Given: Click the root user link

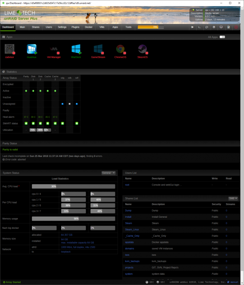Looking at the screenshot, I should [x=127, y=185].
